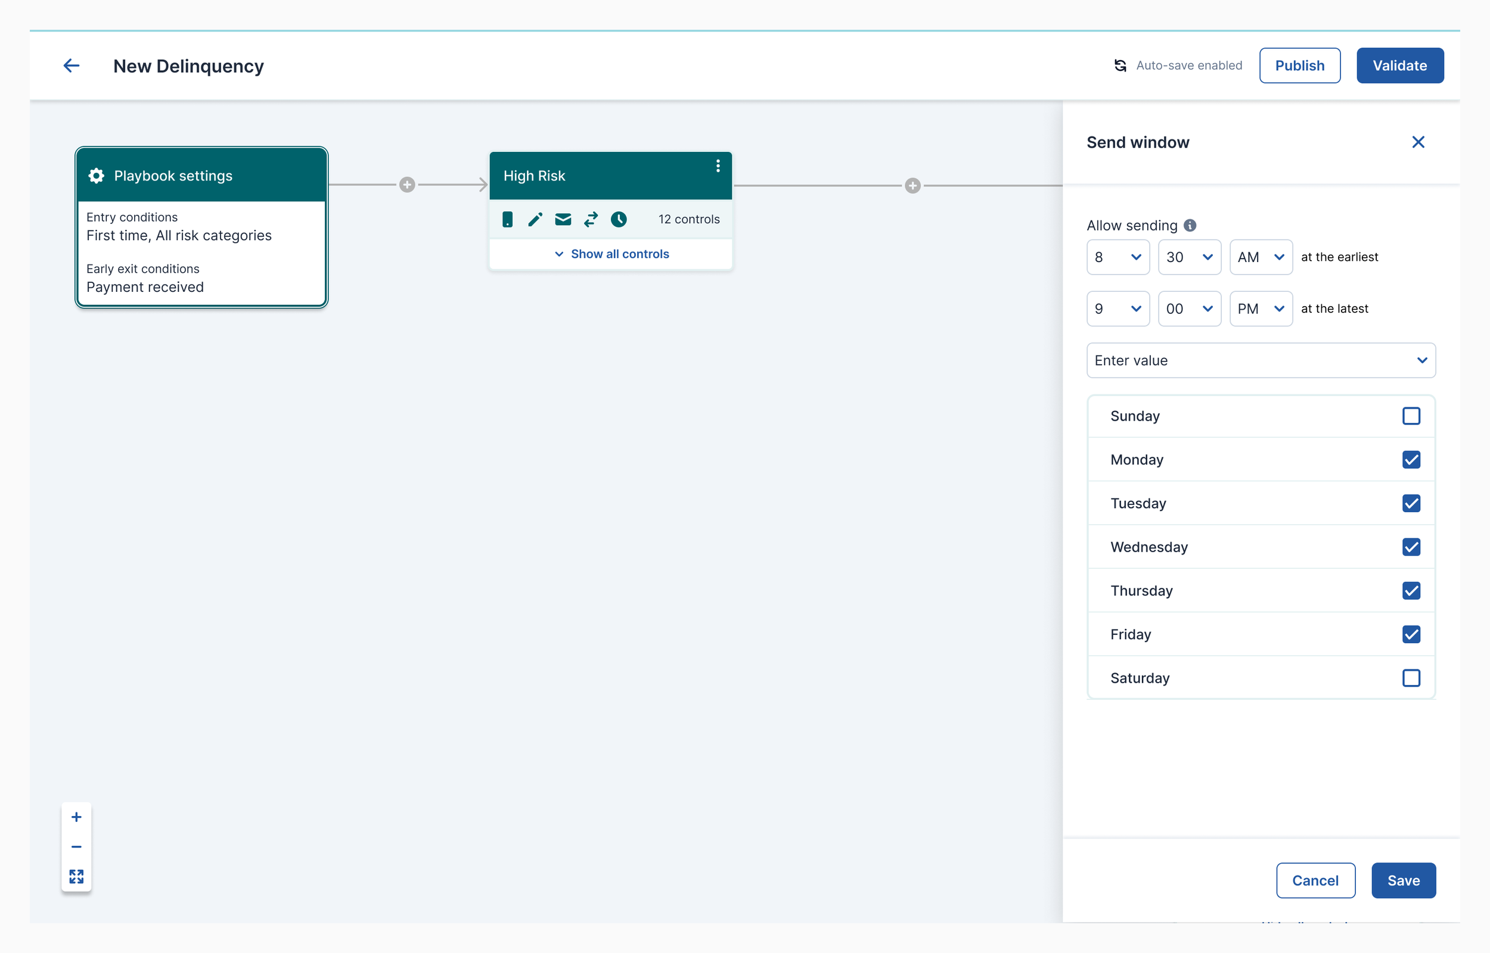
Task: Zoom in canvas with the plus control
Action: coord(76,817)
